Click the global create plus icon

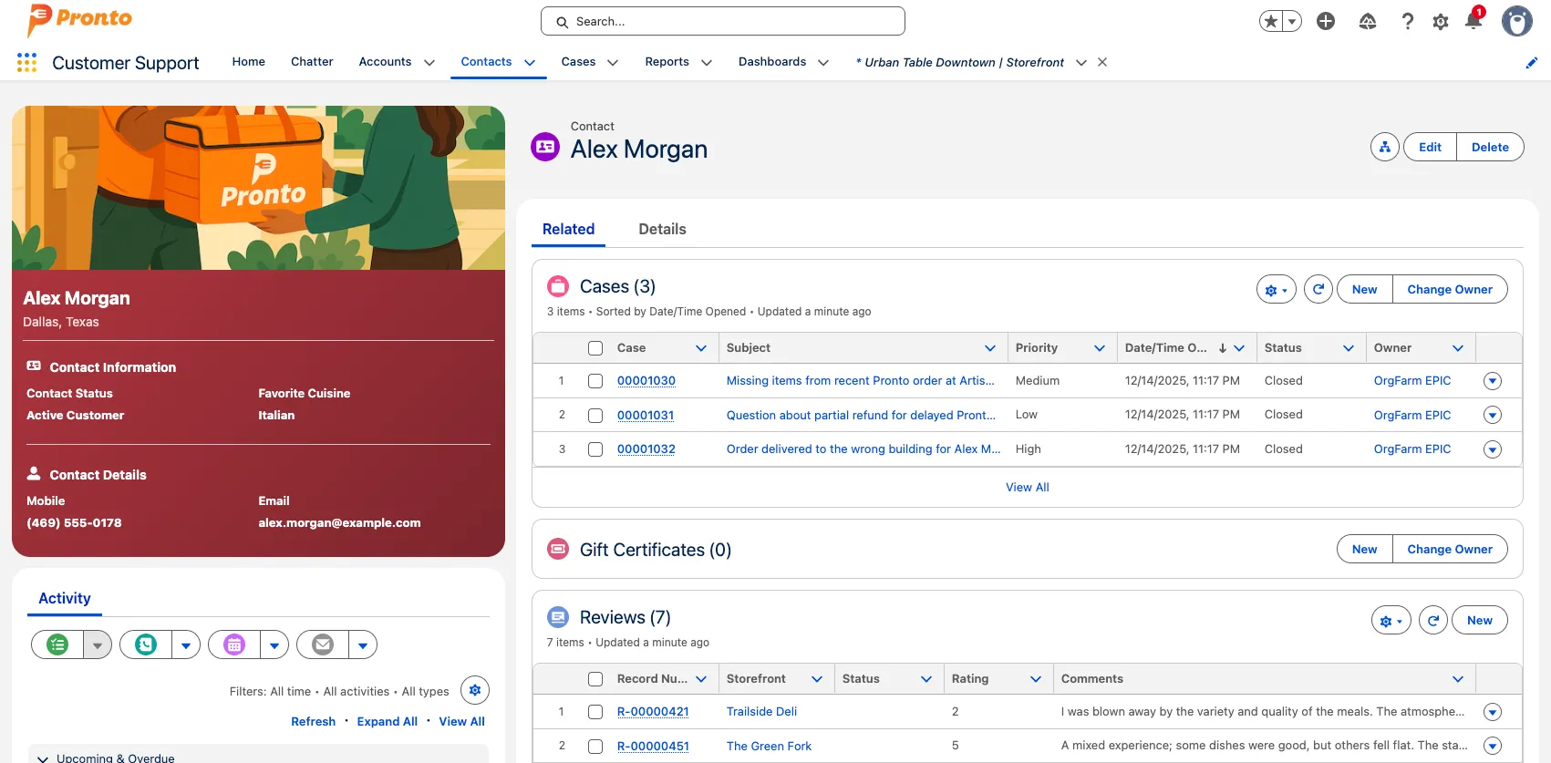pyautogui.click(x=1326, y=21)
